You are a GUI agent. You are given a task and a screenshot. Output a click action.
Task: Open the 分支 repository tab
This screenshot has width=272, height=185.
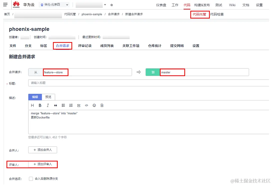pyautogui.click(x=28, y=46)
